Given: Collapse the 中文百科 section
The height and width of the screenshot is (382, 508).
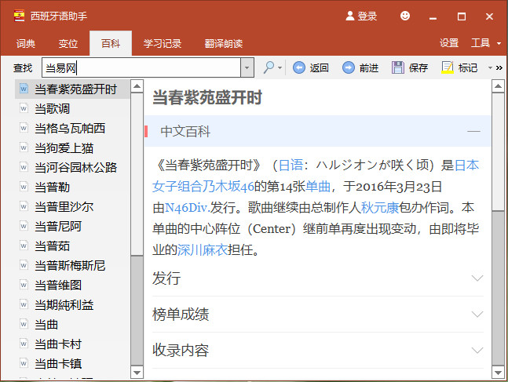Looking at the screenshot, I should (x=473, y=131).
